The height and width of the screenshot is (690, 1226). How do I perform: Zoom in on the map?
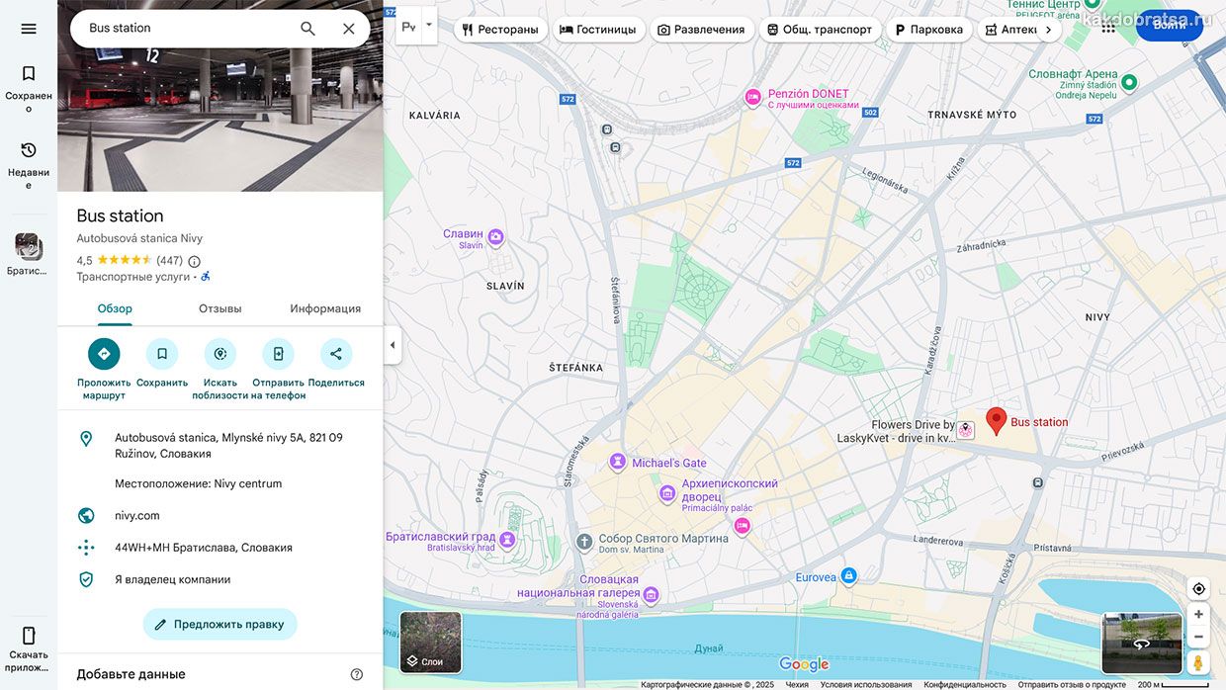pyautogui.click(x=1198, y=614)
